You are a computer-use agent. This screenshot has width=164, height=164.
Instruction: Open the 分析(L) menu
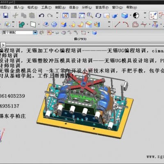[x=87, y=7]
